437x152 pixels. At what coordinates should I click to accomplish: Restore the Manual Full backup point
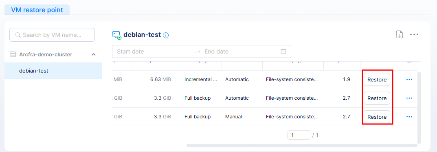coord(377,117)
